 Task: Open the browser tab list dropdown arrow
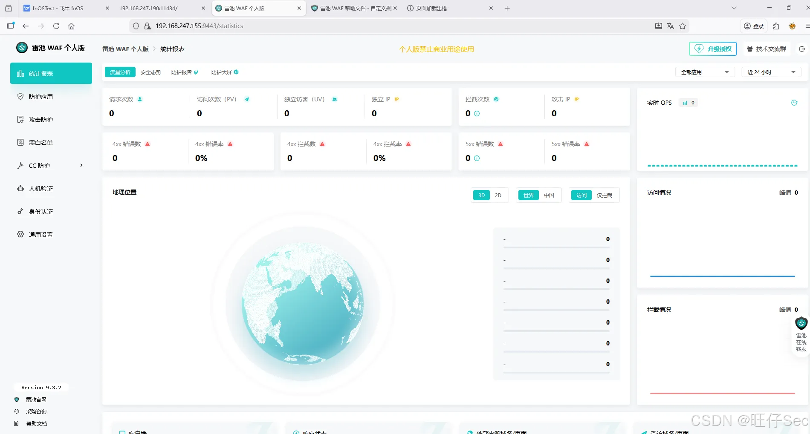(734, 8)
